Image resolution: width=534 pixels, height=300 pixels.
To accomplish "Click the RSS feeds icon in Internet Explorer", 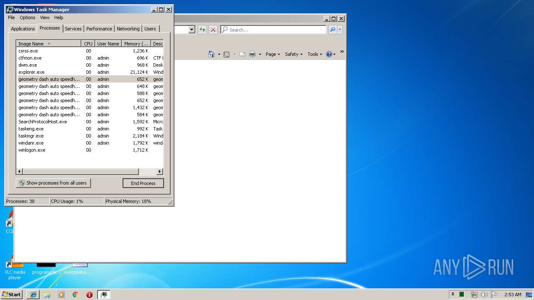I will click(x=227, y=54).
